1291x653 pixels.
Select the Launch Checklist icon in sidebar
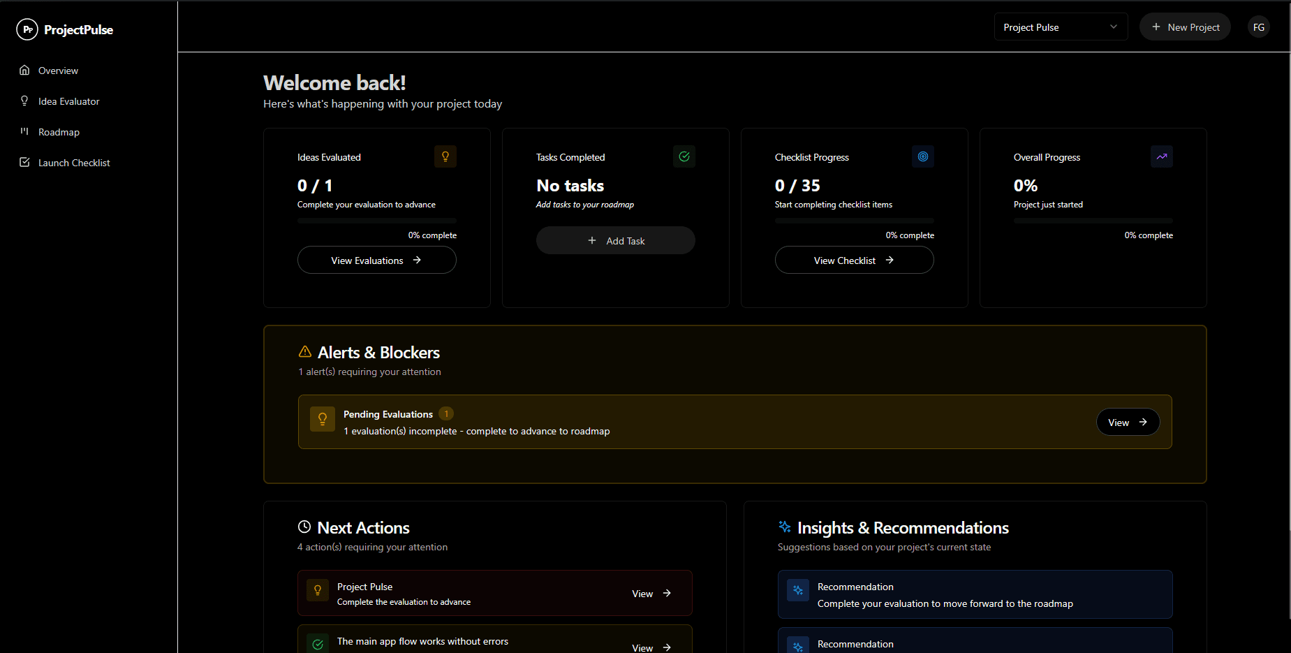pyautogui.click(x=24, y=162)
